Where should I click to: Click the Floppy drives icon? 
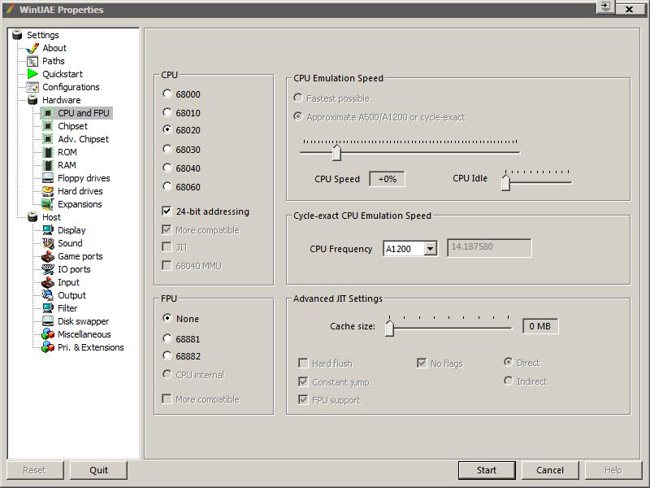(x=48, y=178)
